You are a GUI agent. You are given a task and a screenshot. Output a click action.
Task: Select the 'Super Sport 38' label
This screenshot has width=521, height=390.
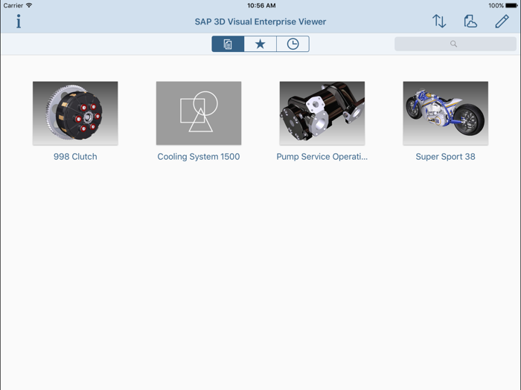(x=446, y=157)
